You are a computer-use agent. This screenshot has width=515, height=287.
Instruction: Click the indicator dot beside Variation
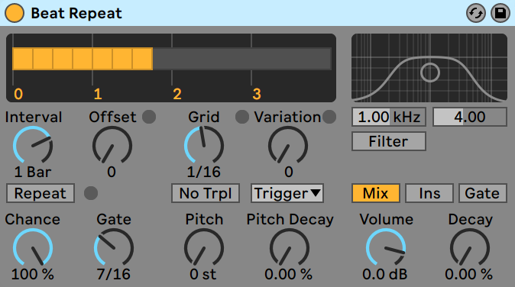[329, 117]
